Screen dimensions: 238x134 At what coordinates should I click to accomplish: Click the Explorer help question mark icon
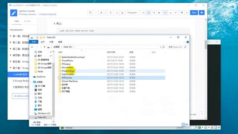188,42
